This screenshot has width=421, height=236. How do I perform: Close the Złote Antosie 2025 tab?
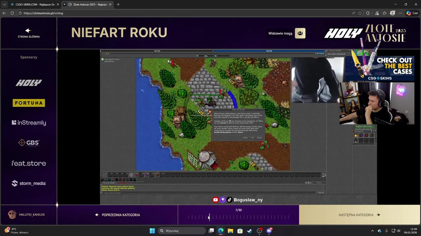110,5
